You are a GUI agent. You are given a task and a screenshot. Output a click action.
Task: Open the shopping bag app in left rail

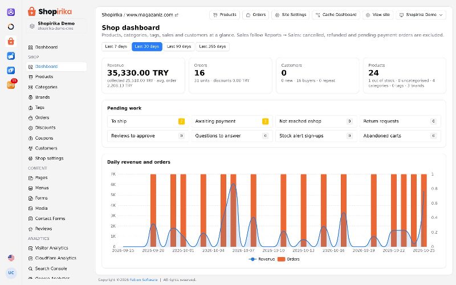pyautogui.click(x=11, y=41)
